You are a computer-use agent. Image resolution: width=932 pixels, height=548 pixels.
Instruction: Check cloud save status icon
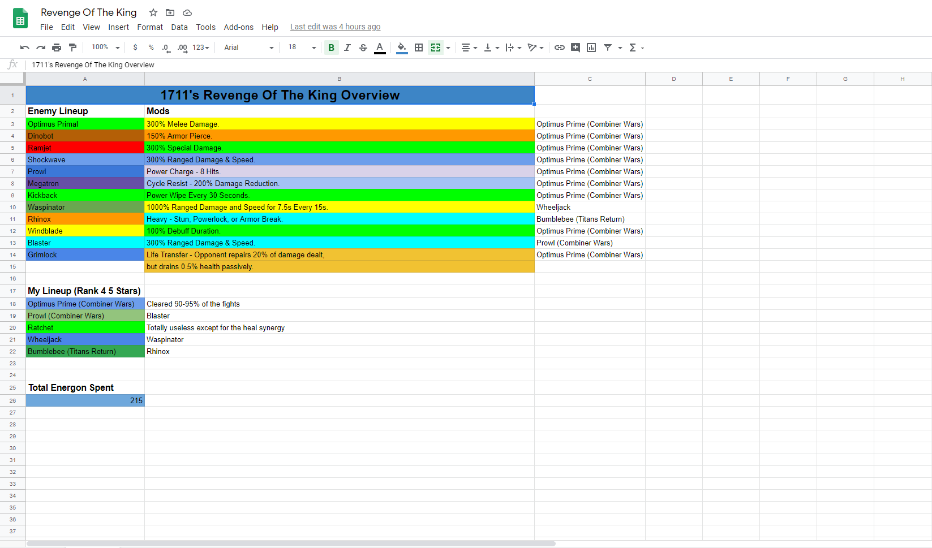coord(187,12)
